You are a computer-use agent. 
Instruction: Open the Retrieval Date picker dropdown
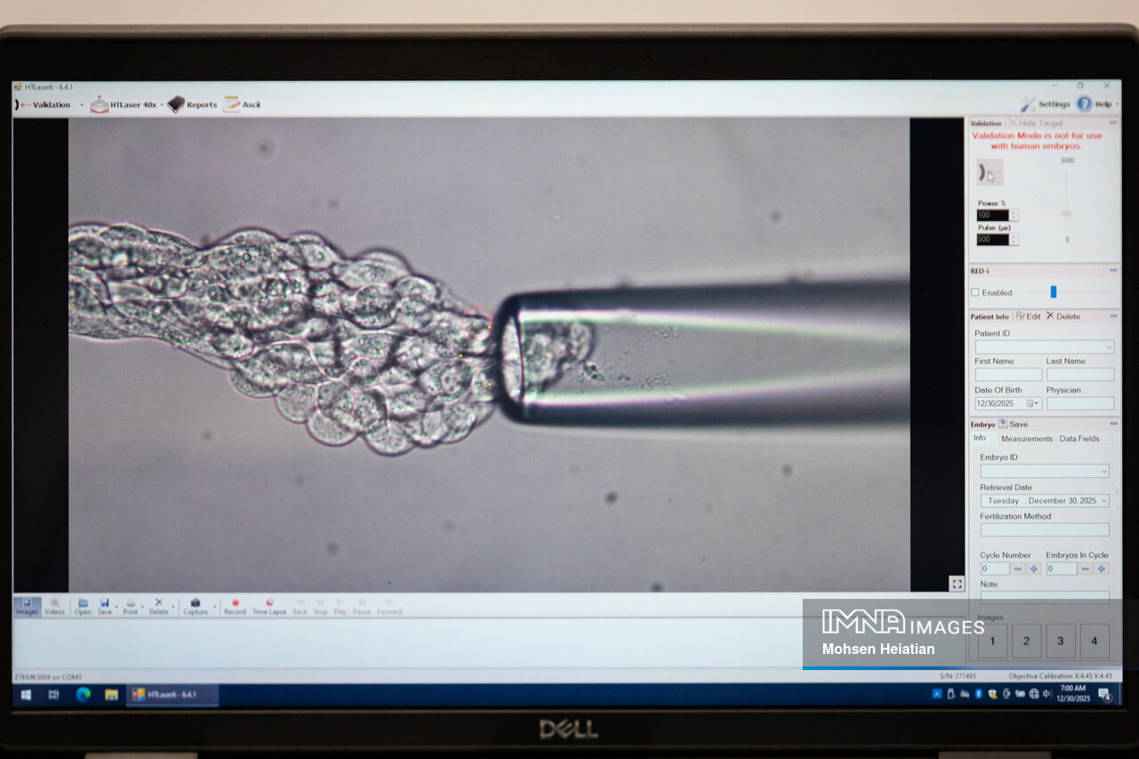click(x=1103, y=501)
